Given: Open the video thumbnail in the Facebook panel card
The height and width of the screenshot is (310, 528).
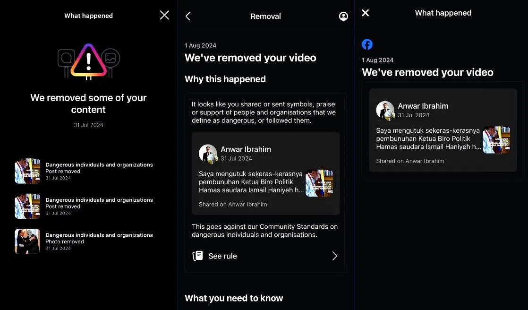Looking at the screenshot, I should pyautogui.click(x=496, y=140).
